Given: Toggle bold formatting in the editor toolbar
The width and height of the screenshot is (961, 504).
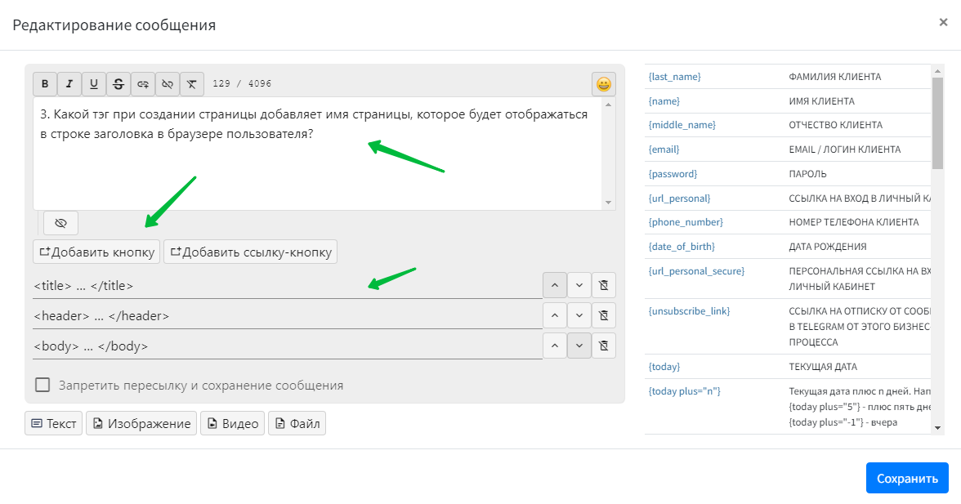Looking at the screenshot, I should tap(45, 84).
